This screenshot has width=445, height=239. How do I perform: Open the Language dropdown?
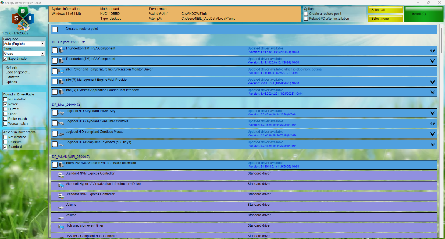tap(24, 44)
